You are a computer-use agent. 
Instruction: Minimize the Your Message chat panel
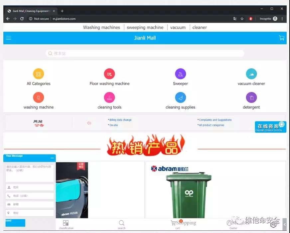click(x=52, y=158)
